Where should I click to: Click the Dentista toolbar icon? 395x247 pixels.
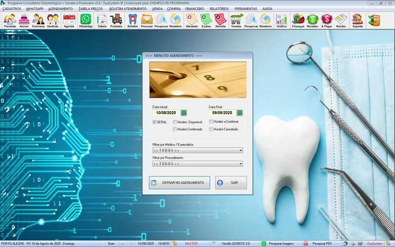[x=53, y=20]
